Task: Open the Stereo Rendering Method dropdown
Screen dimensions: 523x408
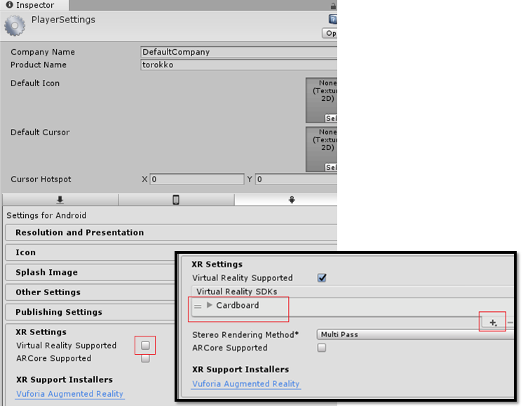Action: (414, 334)
